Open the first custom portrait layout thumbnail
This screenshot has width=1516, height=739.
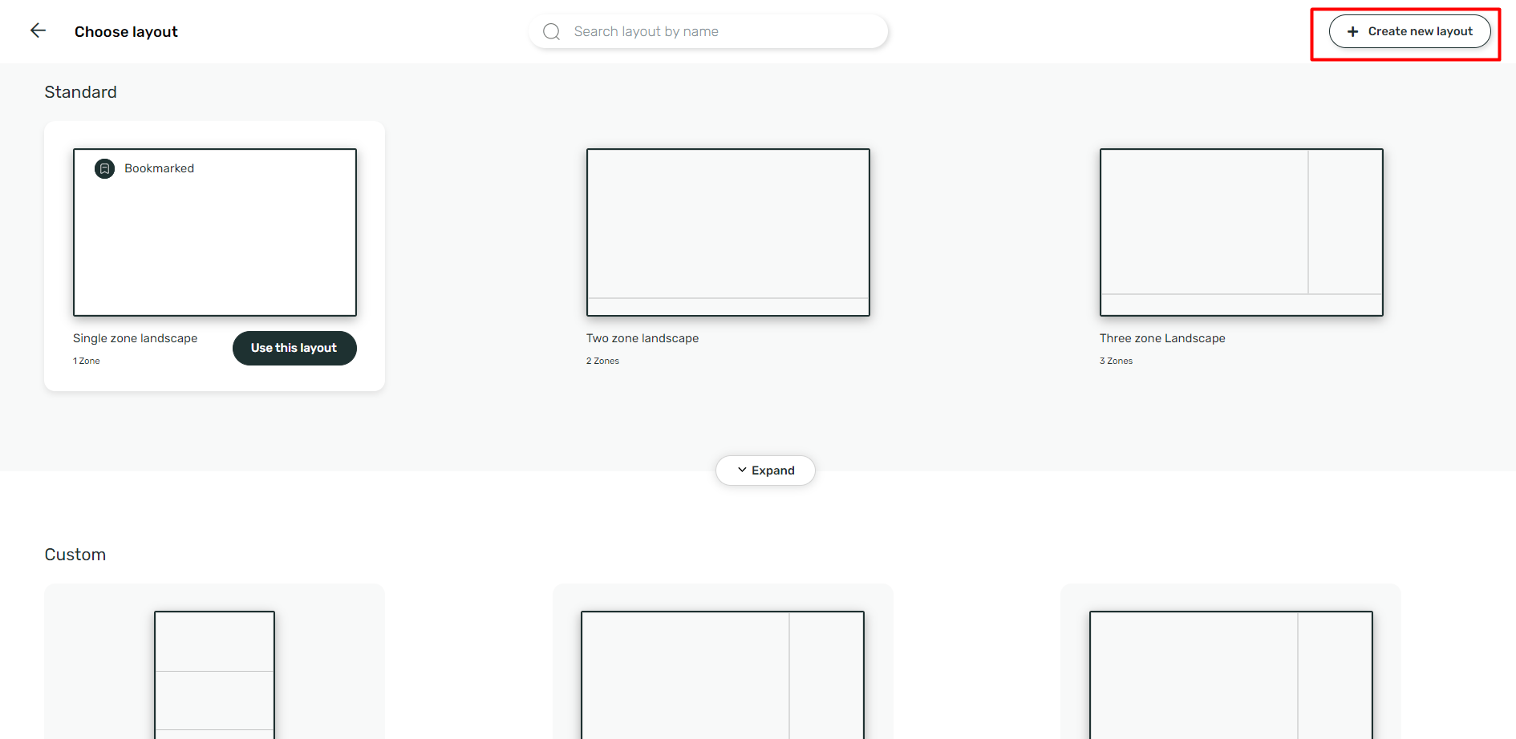[x=214, y=673]
